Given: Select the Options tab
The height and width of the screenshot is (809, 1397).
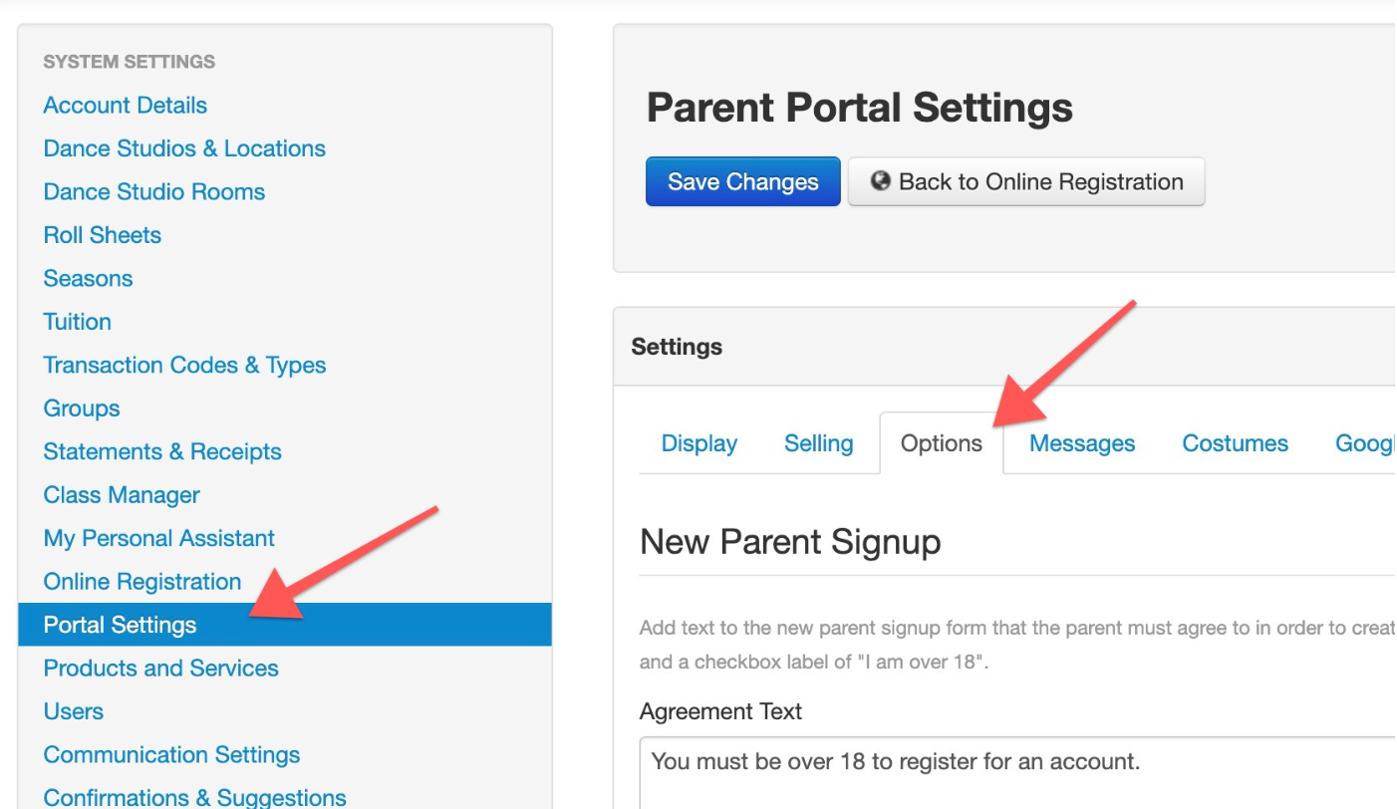Looking at the screenshot, I should (x=942, y=443).
